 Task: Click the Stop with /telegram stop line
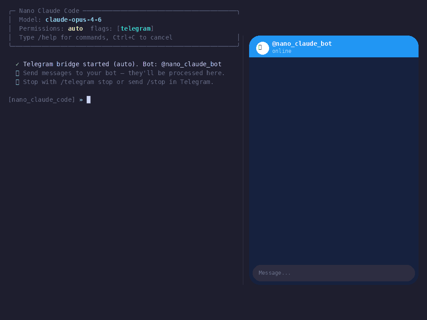pyautogui.click(x=118, y=82)
